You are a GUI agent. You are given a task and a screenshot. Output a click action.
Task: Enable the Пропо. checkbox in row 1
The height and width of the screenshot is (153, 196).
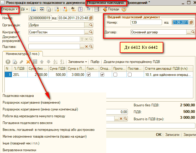115,75
